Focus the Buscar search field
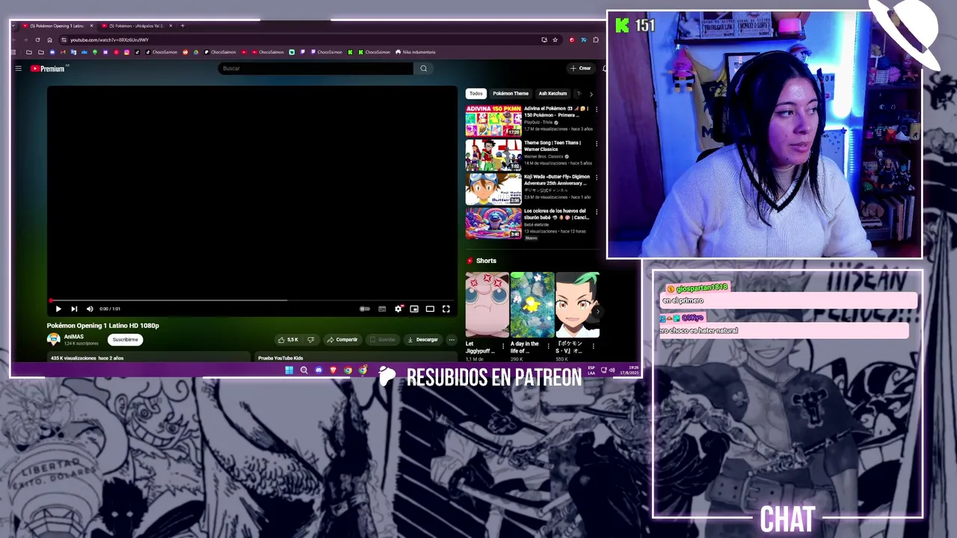957x538 pixels. pyautogui.click(x=316, y=68)
